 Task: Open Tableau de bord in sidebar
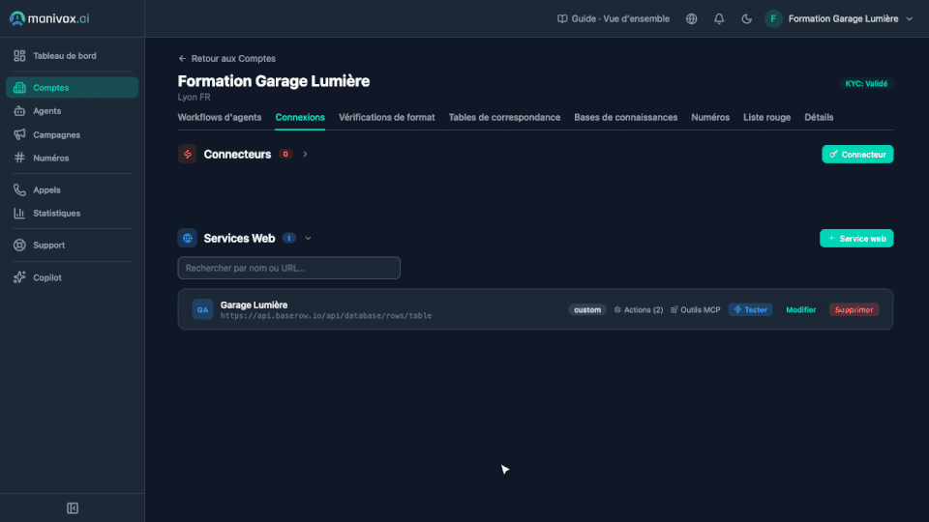pyautogui.click(x=72, y=56)
